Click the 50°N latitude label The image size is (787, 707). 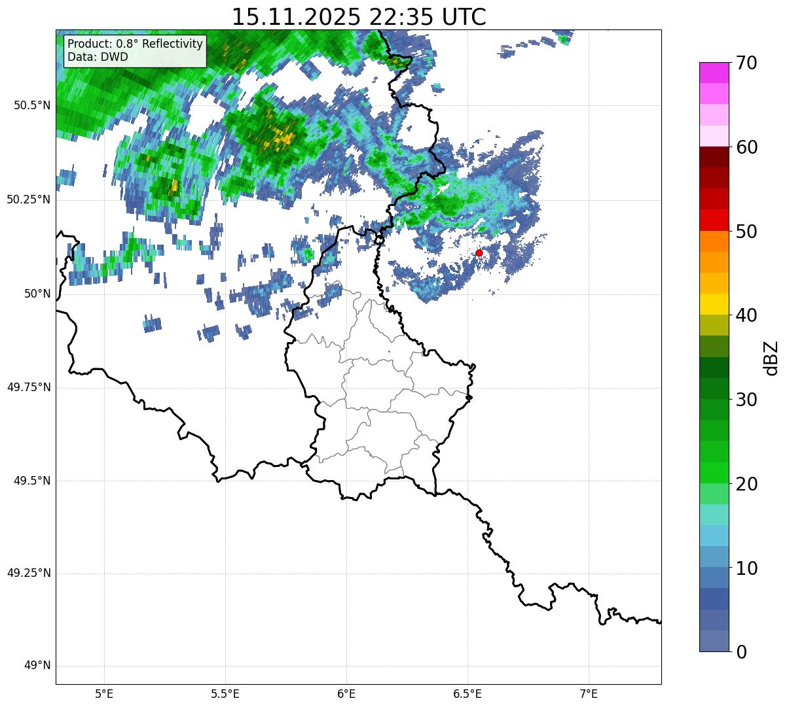click(37, 294)
